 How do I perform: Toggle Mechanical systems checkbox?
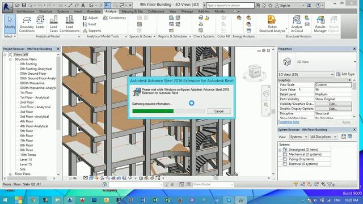coord(285,154)
